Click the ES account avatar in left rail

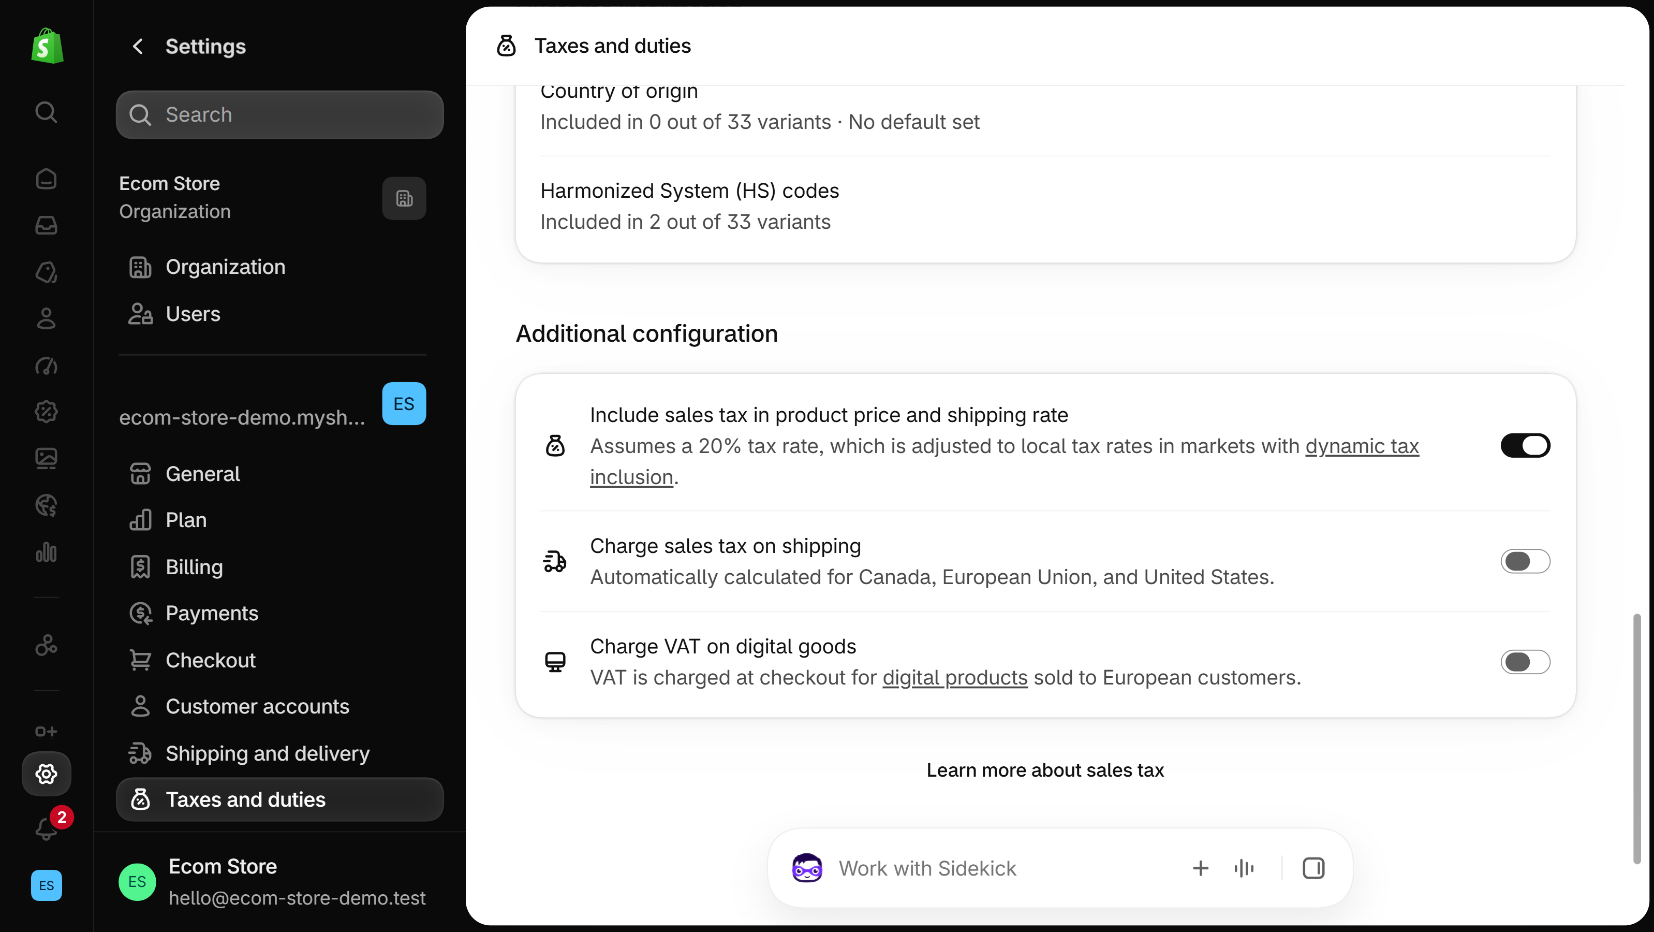tap(46, 885)
